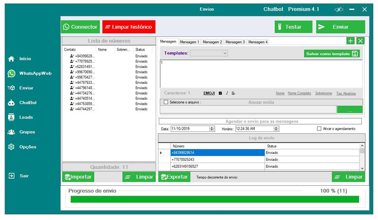Click Limpar under the number list
The width and height of the screenshot is (378, 220).
point(139,177)
